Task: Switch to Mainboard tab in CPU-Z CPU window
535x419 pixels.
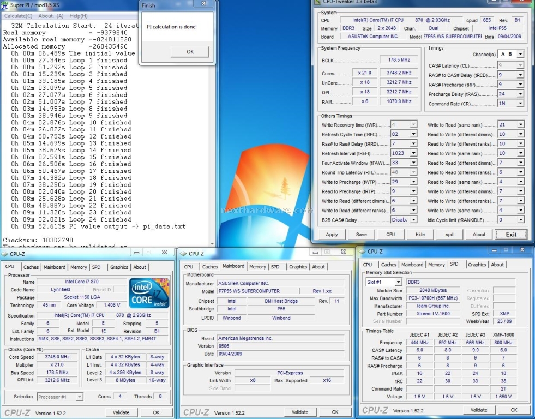Action: (55, 267)
